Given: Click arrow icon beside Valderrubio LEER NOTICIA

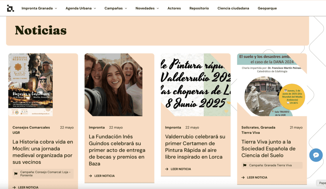Looking at the screenshot, I should [167, 169].
